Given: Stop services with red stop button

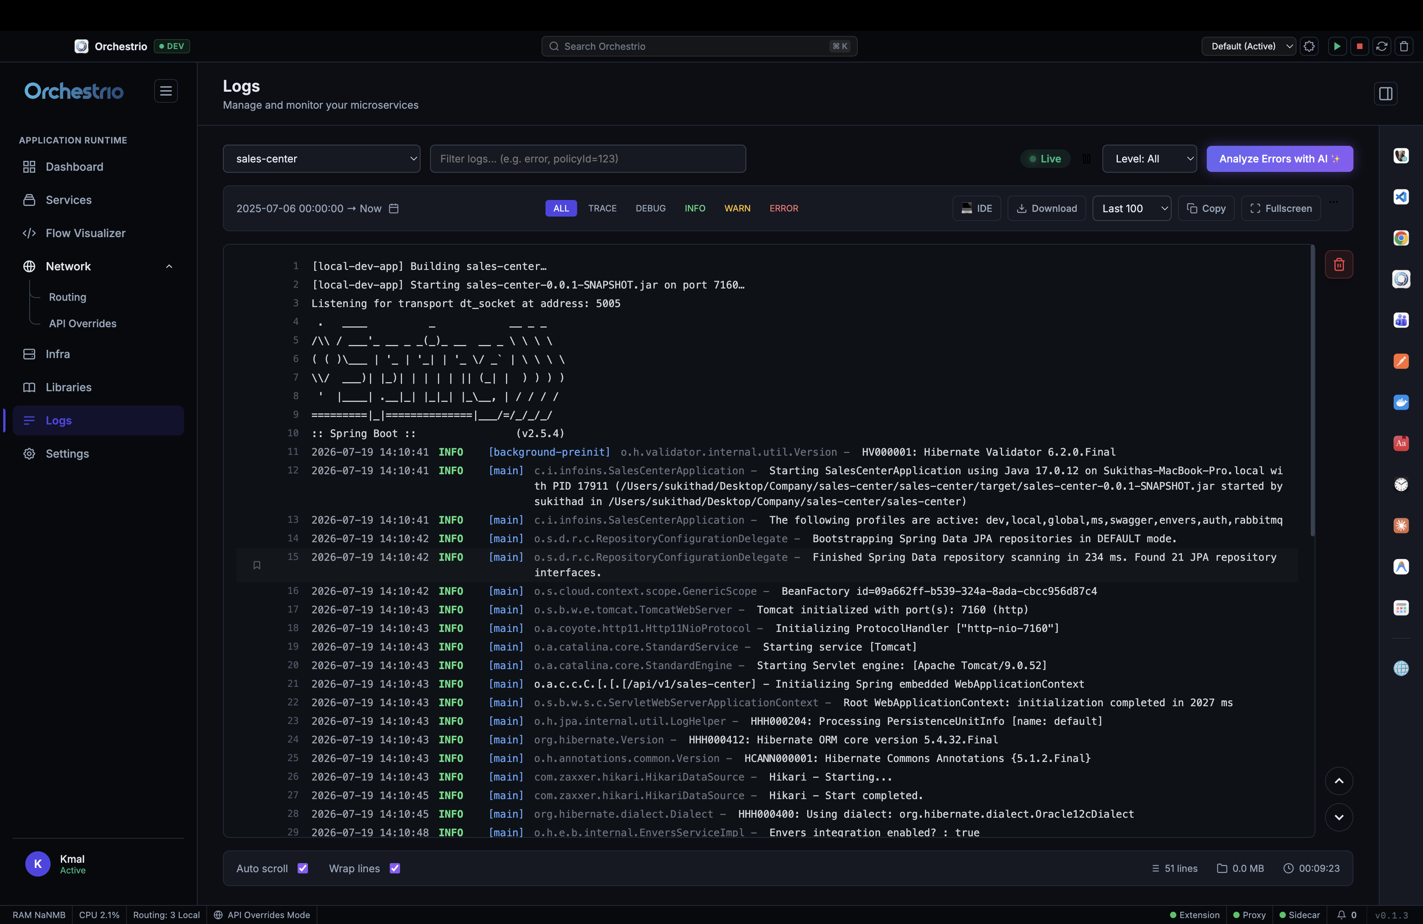Looking at the screenshot, I should point(1359,46).
